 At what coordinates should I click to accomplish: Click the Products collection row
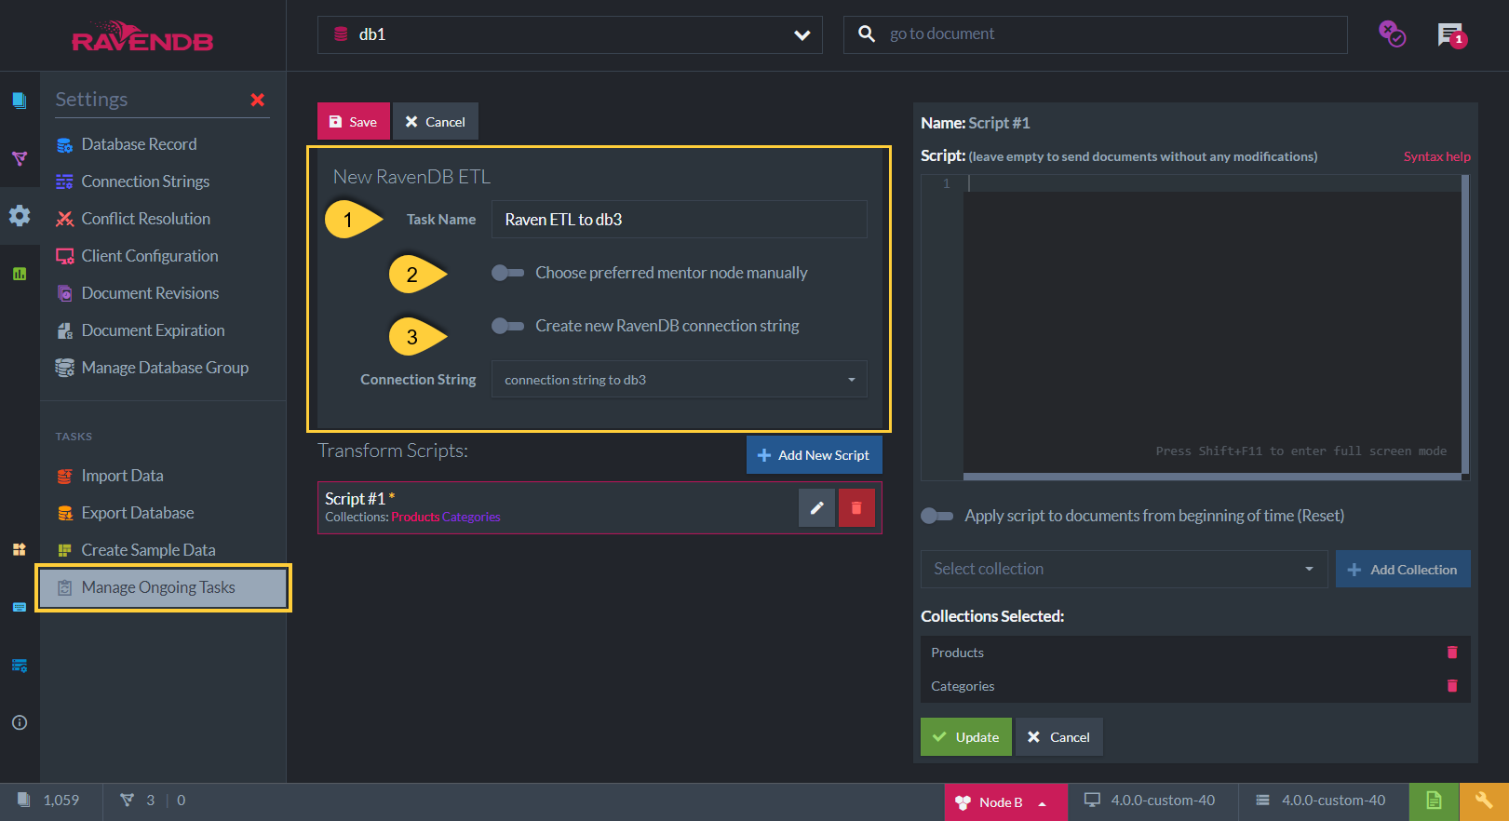(1195, 653)
